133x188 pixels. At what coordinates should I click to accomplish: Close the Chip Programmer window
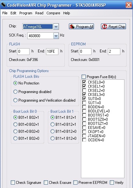(129, 5)
